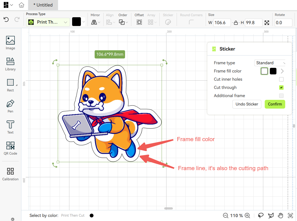
Task: Go to the Home screen
Action: (x=21, y=5)
